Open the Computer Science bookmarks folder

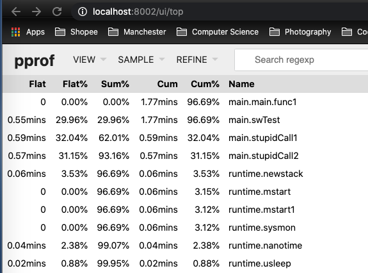[x=218, y=32]
